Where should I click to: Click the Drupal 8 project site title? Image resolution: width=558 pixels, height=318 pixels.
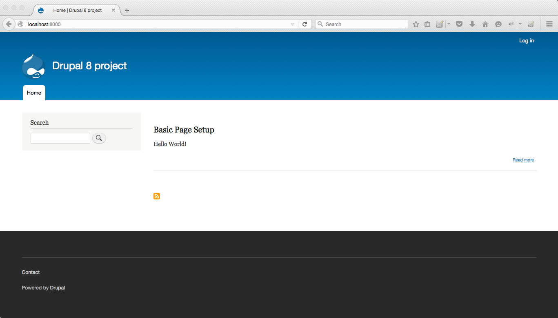(x=89, y=66)
